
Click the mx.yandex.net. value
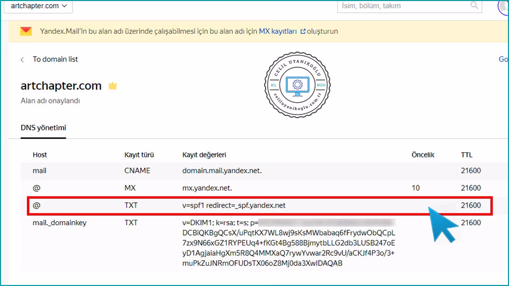[x=207, y=188]
